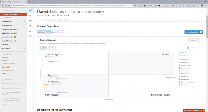Uncheck the gizmodo.com domain checkbox

(x=180, y=62)
